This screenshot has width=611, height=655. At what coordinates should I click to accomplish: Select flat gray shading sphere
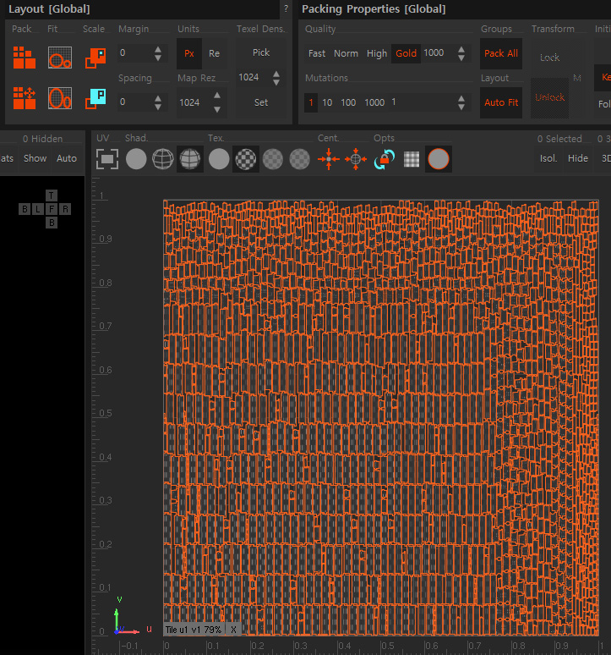coord(136,159)
